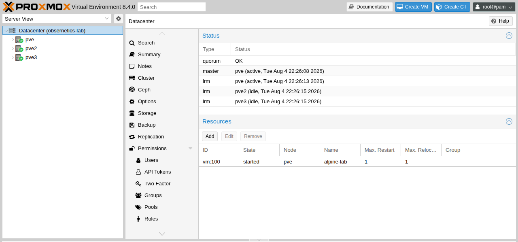The image size is (518, 242).
Task: Click the Pools tags icon
Action: [138, 207]
